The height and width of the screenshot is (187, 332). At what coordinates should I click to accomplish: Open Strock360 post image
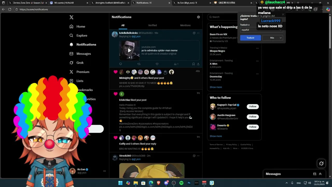pyautogui.click(x=152, y=170)
